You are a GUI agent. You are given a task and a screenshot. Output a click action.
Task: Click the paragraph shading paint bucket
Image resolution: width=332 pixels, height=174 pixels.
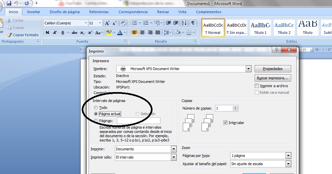[x=178, y=33]
